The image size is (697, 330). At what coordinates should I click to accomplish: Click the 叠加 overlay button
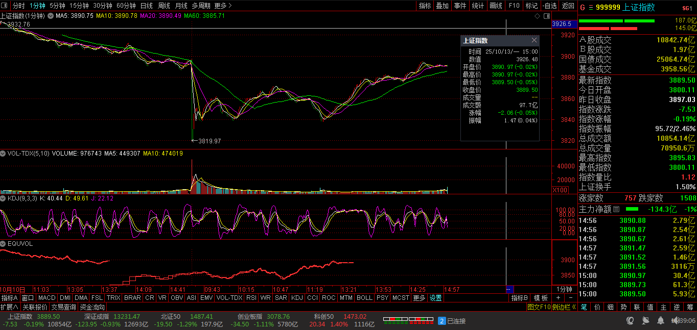(x=442, y=6)
